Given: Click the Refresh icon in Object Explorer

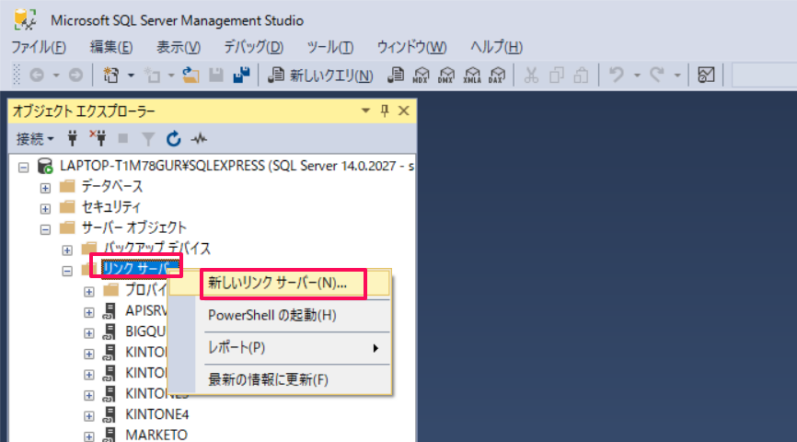Looking at the screenshot, I should (173, 138).
